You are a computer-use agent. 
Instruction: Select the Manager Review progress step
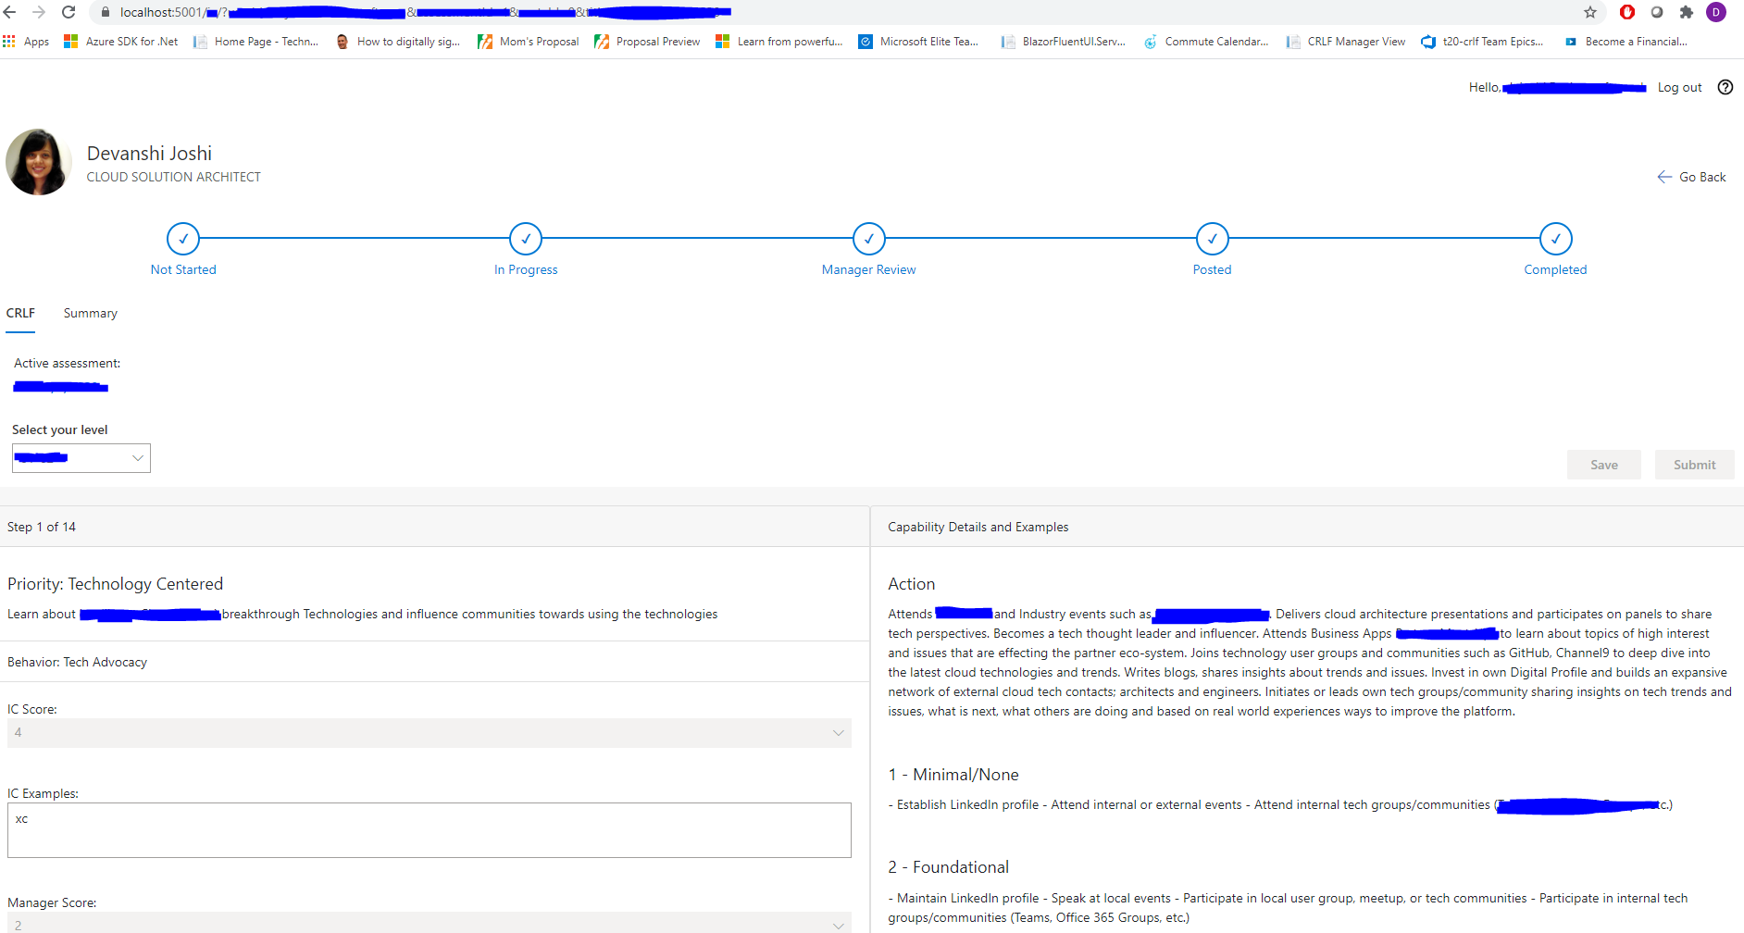coord(868,238)
